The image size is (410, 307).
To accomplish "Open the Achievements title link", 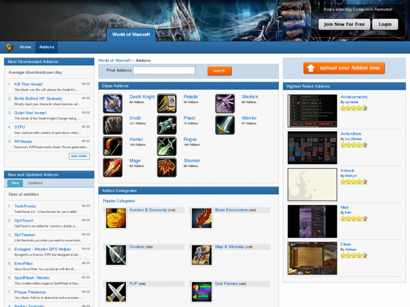I will point(354,97).
